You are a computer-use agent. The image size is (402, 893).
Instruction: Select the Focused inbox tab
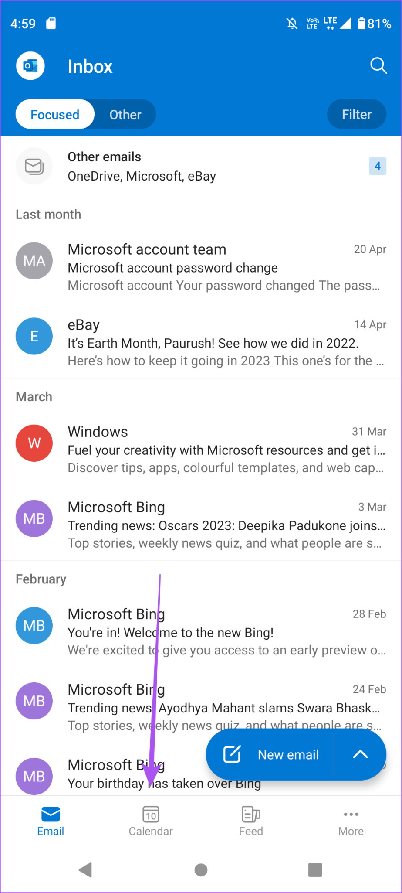[x=55, y=114]
